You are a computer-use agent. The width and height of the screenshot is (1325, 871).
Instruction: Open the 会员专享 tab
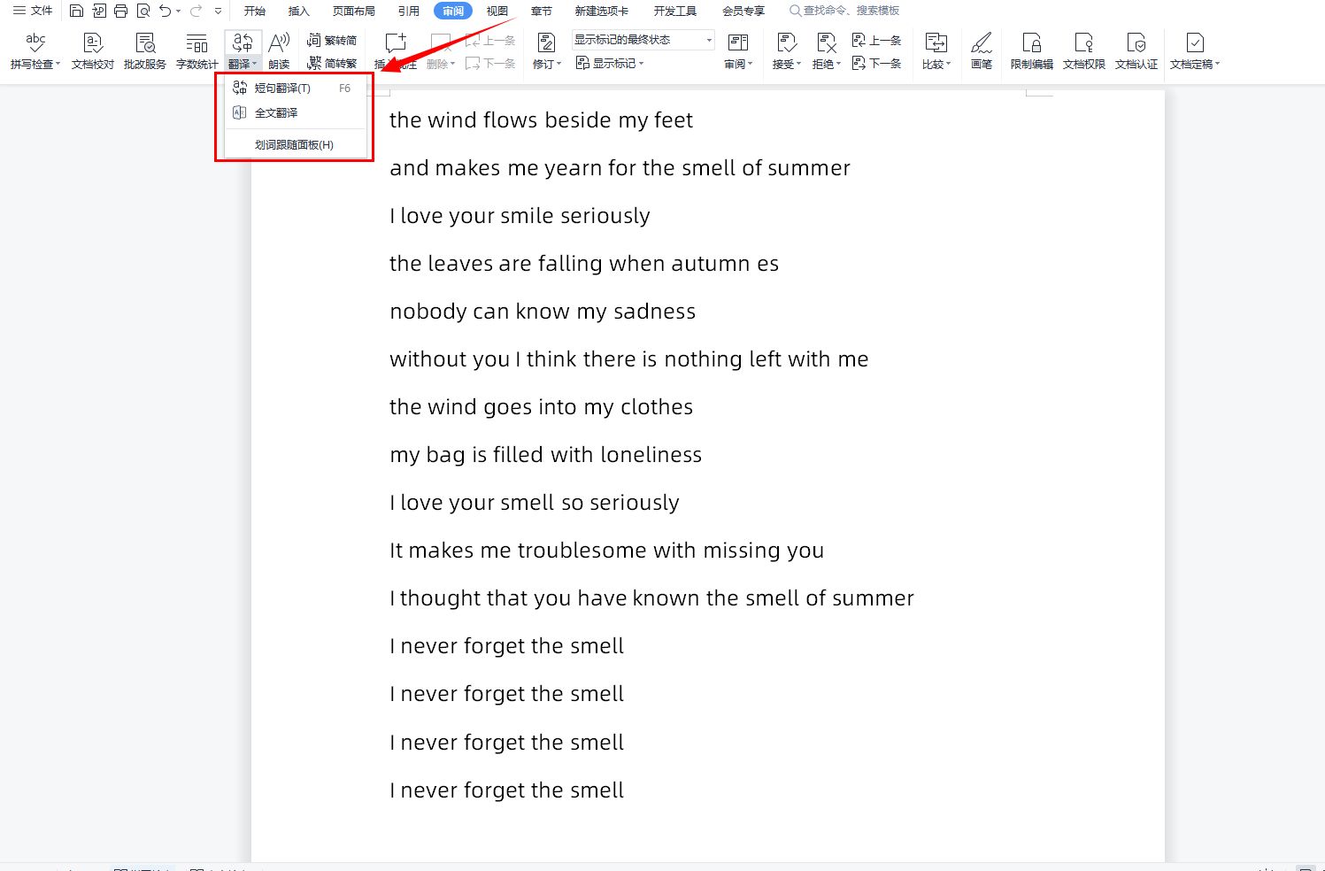(x=743, y=11)
